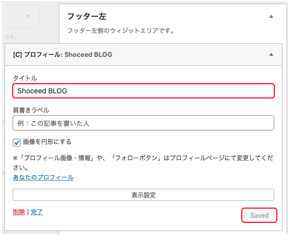Screen dimensions: 289x236
Task: Click the フッター左 heading text
Action: [x=87, y=16]
